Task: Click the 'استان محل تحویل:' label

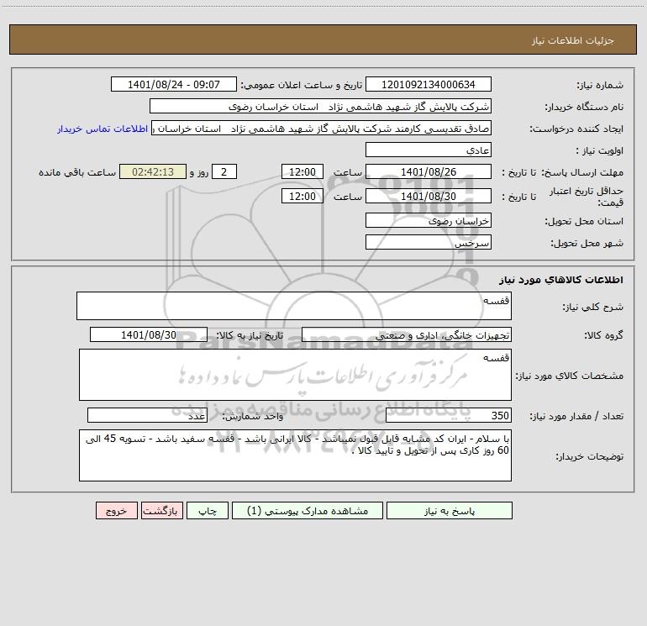Action: pyautogui.click(x=584, y=221)
